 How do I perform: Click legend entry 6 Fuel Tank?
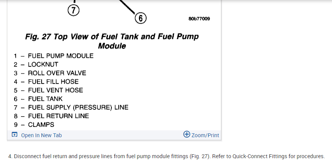tap(45, 99)
